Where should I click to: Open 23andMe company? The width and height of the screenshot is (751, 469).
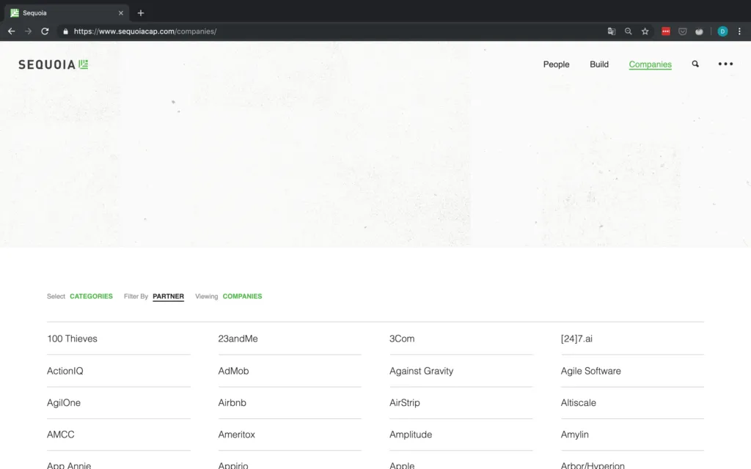[x=238, y=339]
